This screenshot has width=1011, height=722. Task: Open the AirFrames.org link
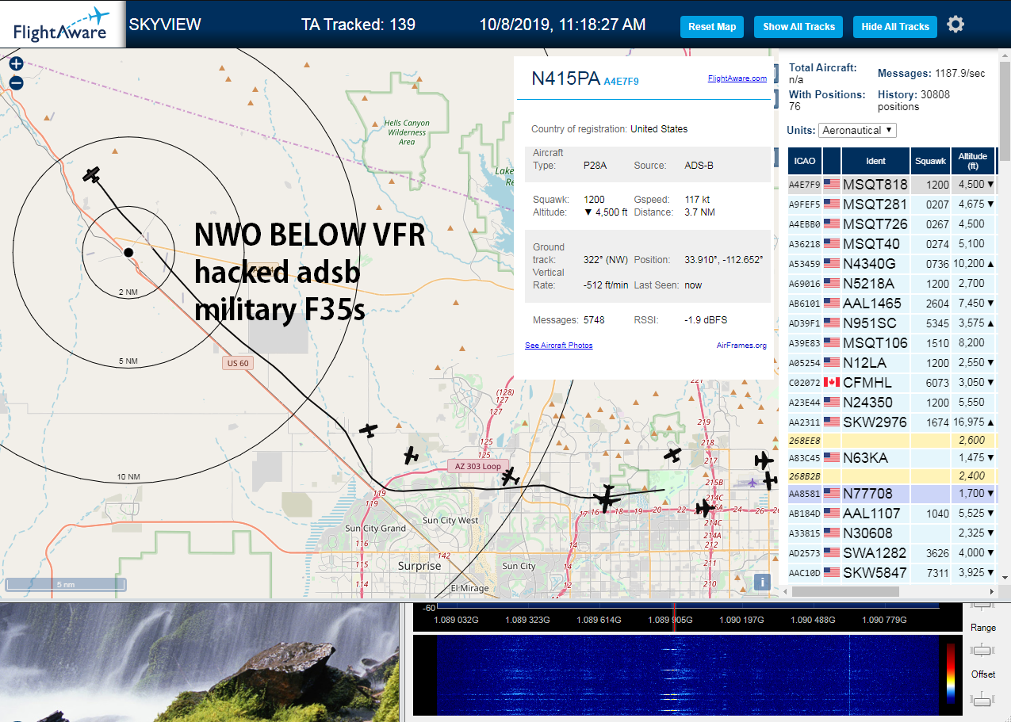741,345
